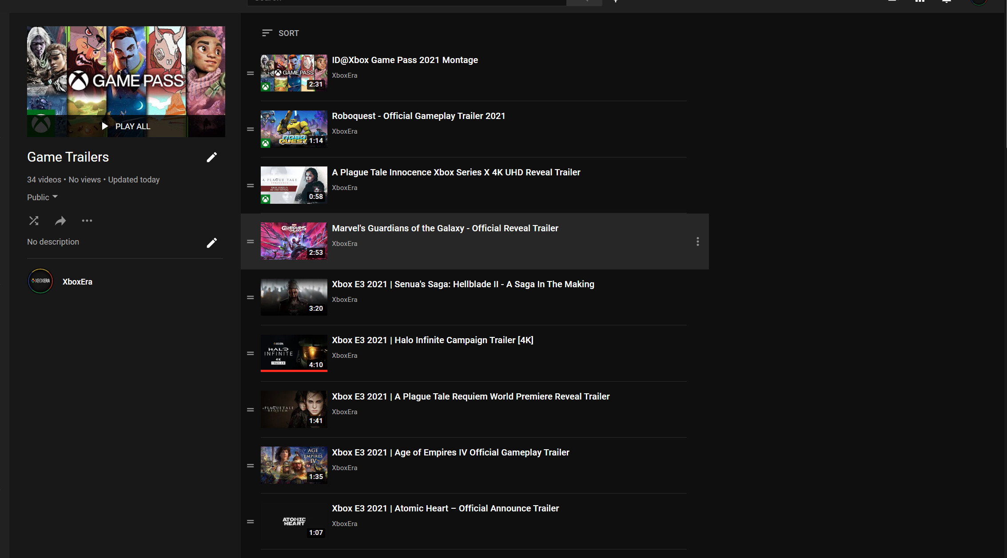
Task: Click the share playlist arrow icon
Action: [x=60, y=221]
